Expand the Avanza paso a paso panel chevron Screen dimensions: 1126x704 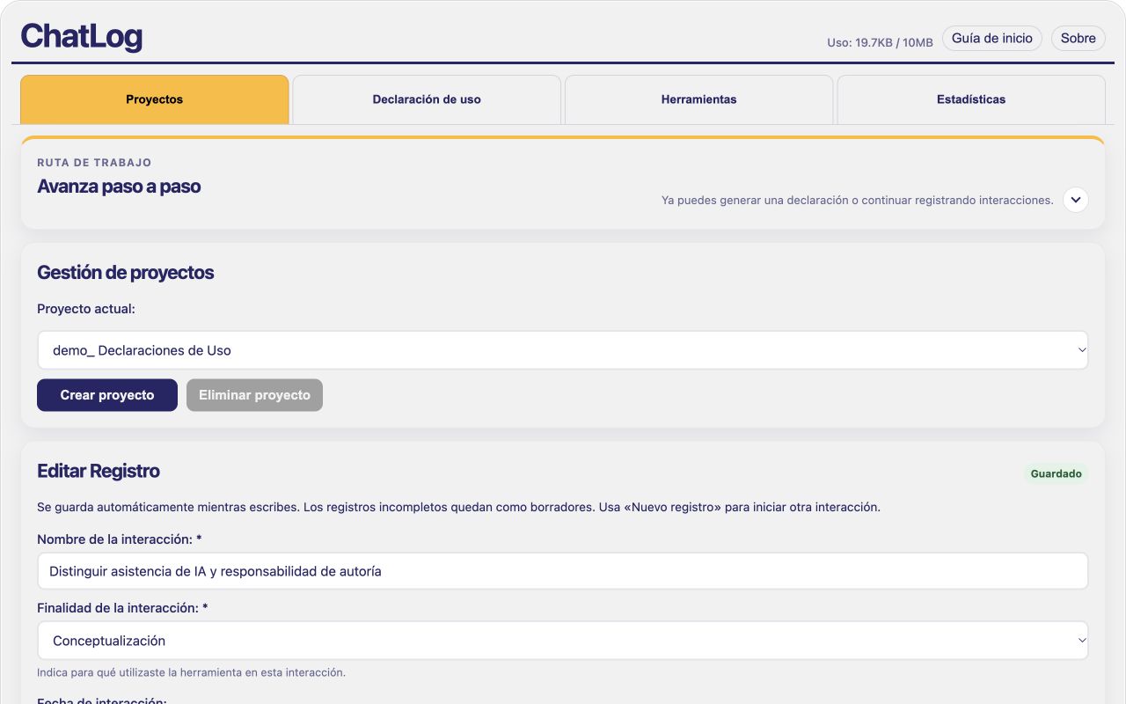coord(1075,200)
